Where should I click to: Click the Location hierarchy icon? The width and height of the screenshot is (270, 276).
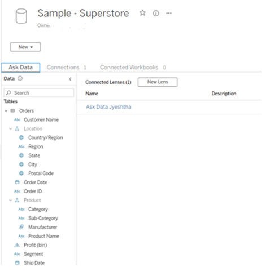[17, 128]
